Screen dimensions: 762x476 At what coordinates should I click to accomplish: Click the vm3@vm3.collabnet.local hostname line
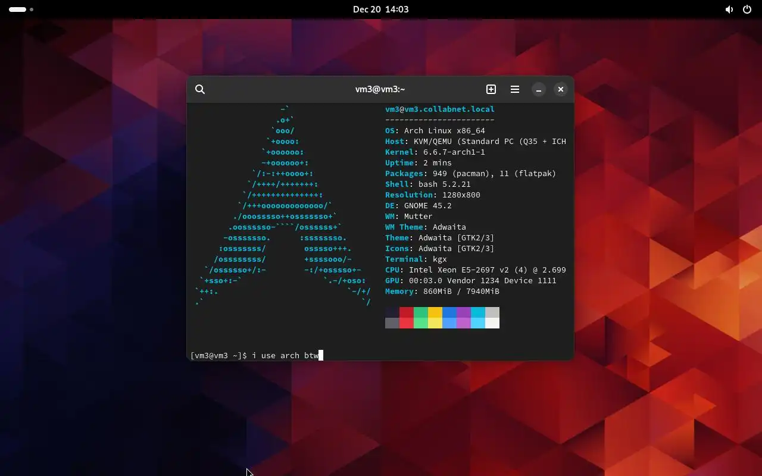(x=440, y=109)
